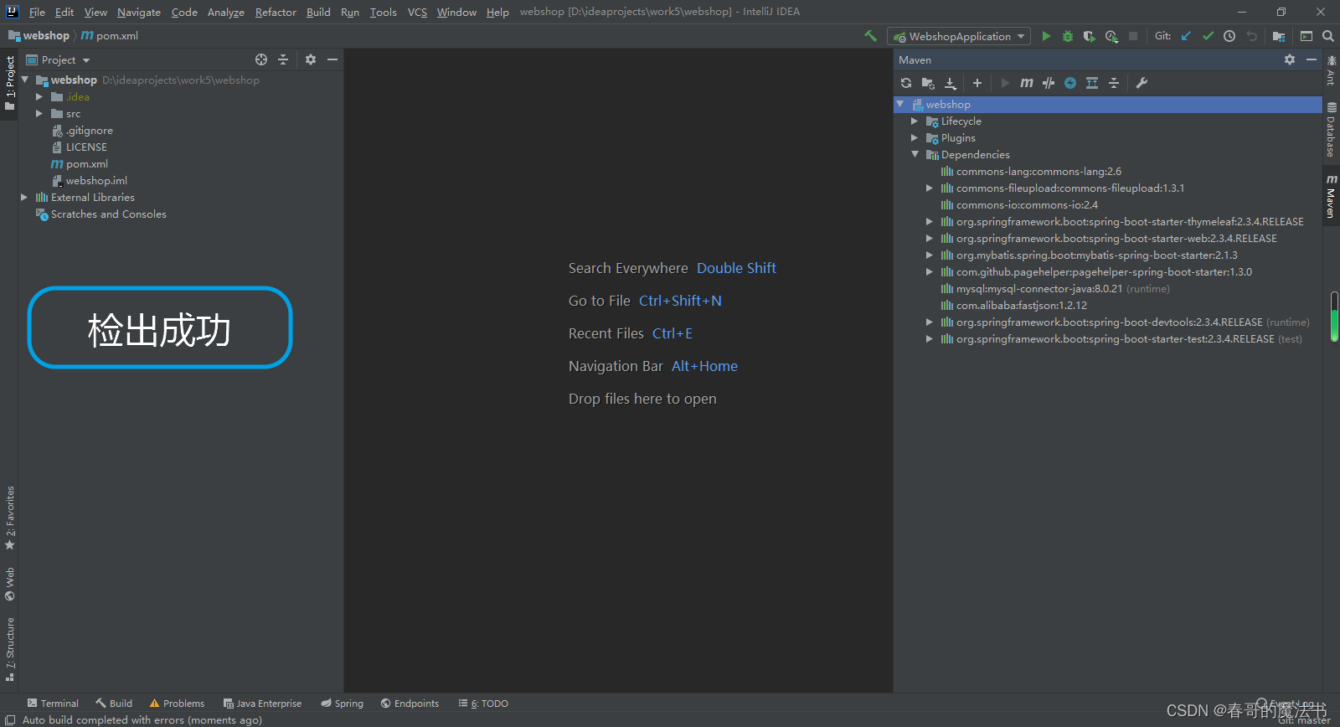
Task: Open Maven panel gear options
Action: click(x=1290, y=59)
